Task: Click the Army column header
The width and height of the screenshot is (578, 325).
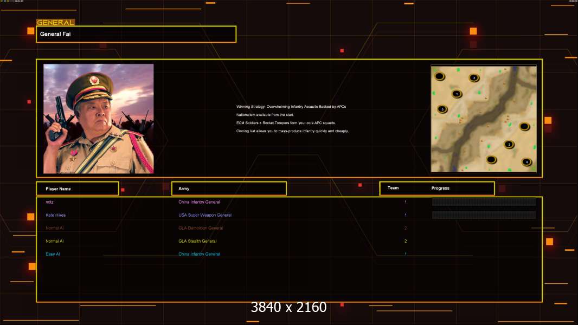Action: coord(229,188)
